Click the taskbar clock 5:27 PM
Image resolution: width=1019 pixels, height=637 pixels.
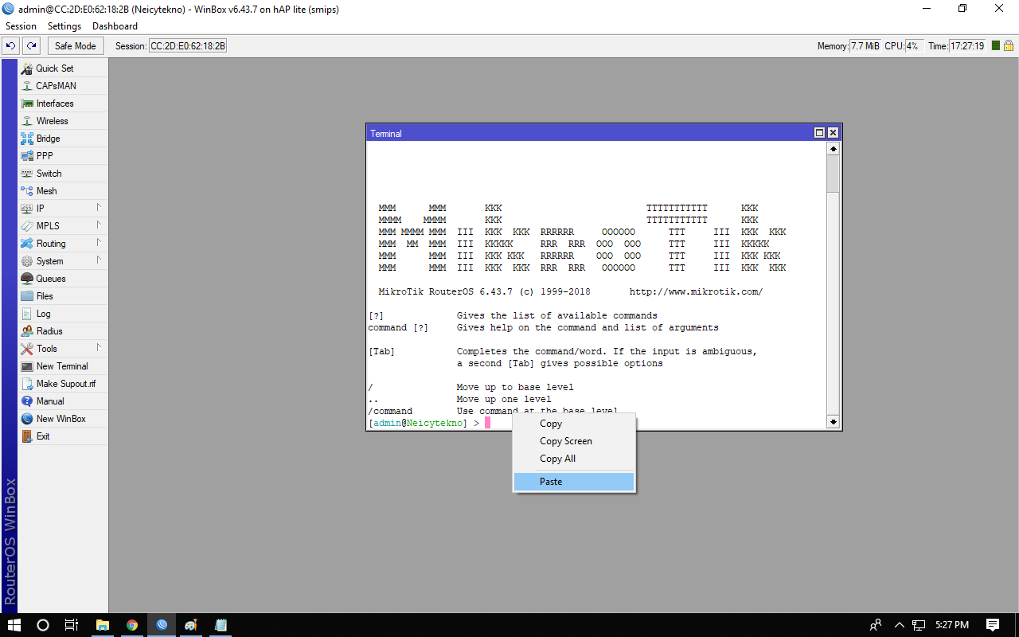[952, 625]
